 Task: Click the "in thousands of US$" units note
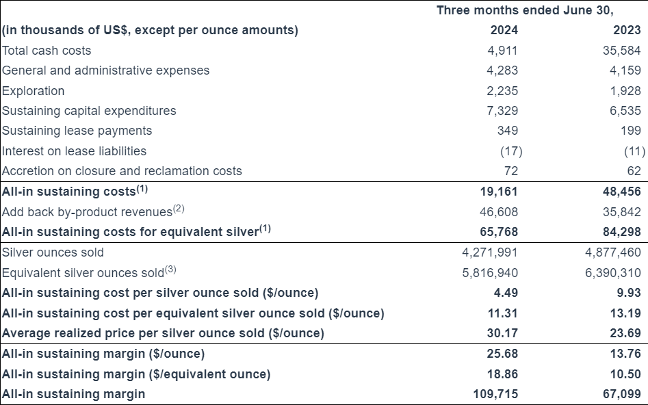[x=150, y=30]
